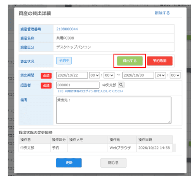
Task: Click inside the 備考 text area
Action: point(114,110)
